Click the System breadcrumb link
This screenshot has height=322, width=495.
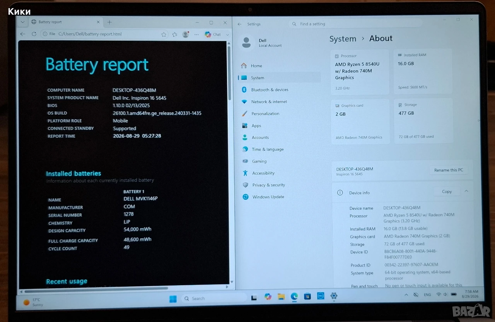click(x=343, y=39)
